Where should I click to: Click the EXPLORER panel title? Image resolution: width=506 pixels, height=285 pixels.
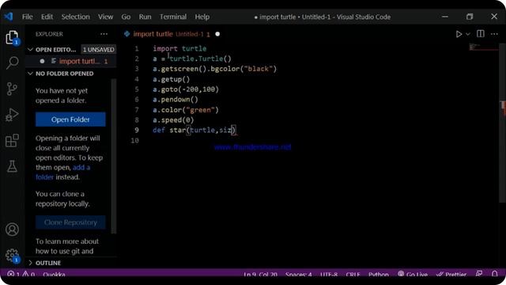pos(49,34)
